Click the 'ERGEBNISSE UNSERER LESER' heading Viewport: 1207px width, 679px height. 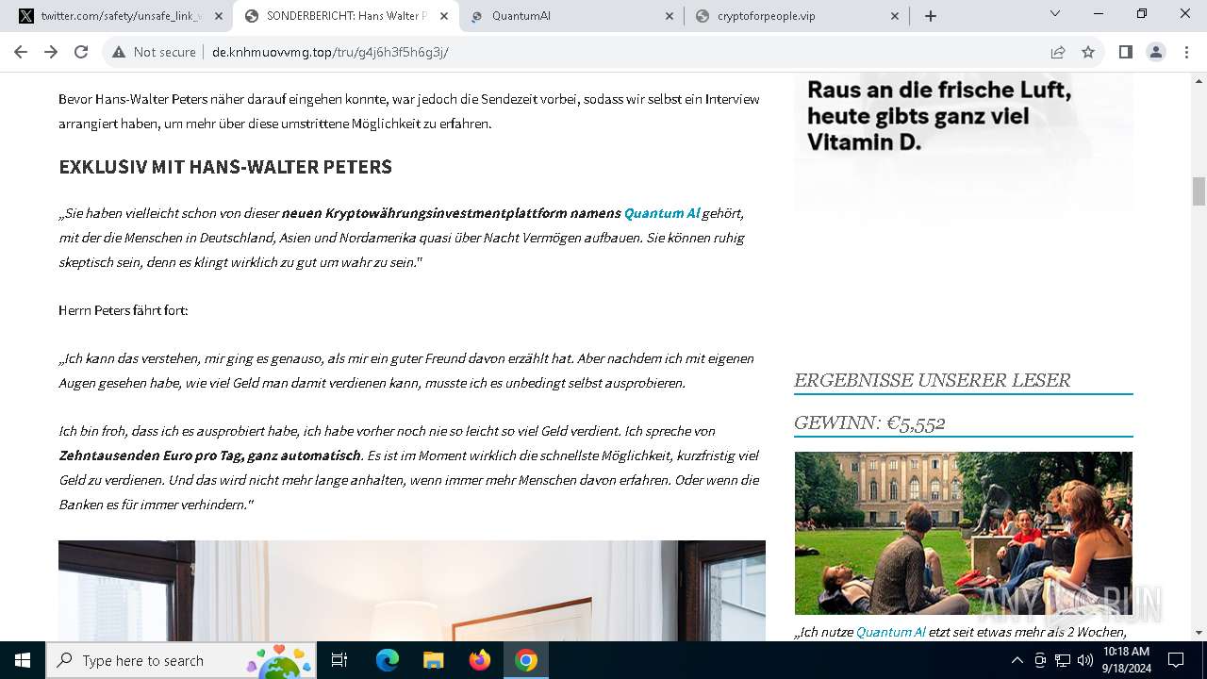[x=932, y=380]
